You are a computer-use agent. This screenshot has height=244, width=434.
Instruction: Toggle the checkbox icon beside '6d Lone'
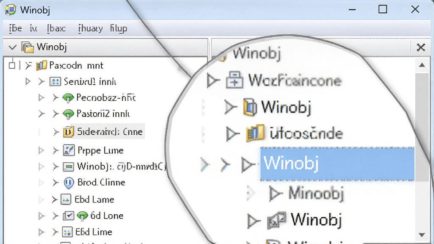coord(68,216)
